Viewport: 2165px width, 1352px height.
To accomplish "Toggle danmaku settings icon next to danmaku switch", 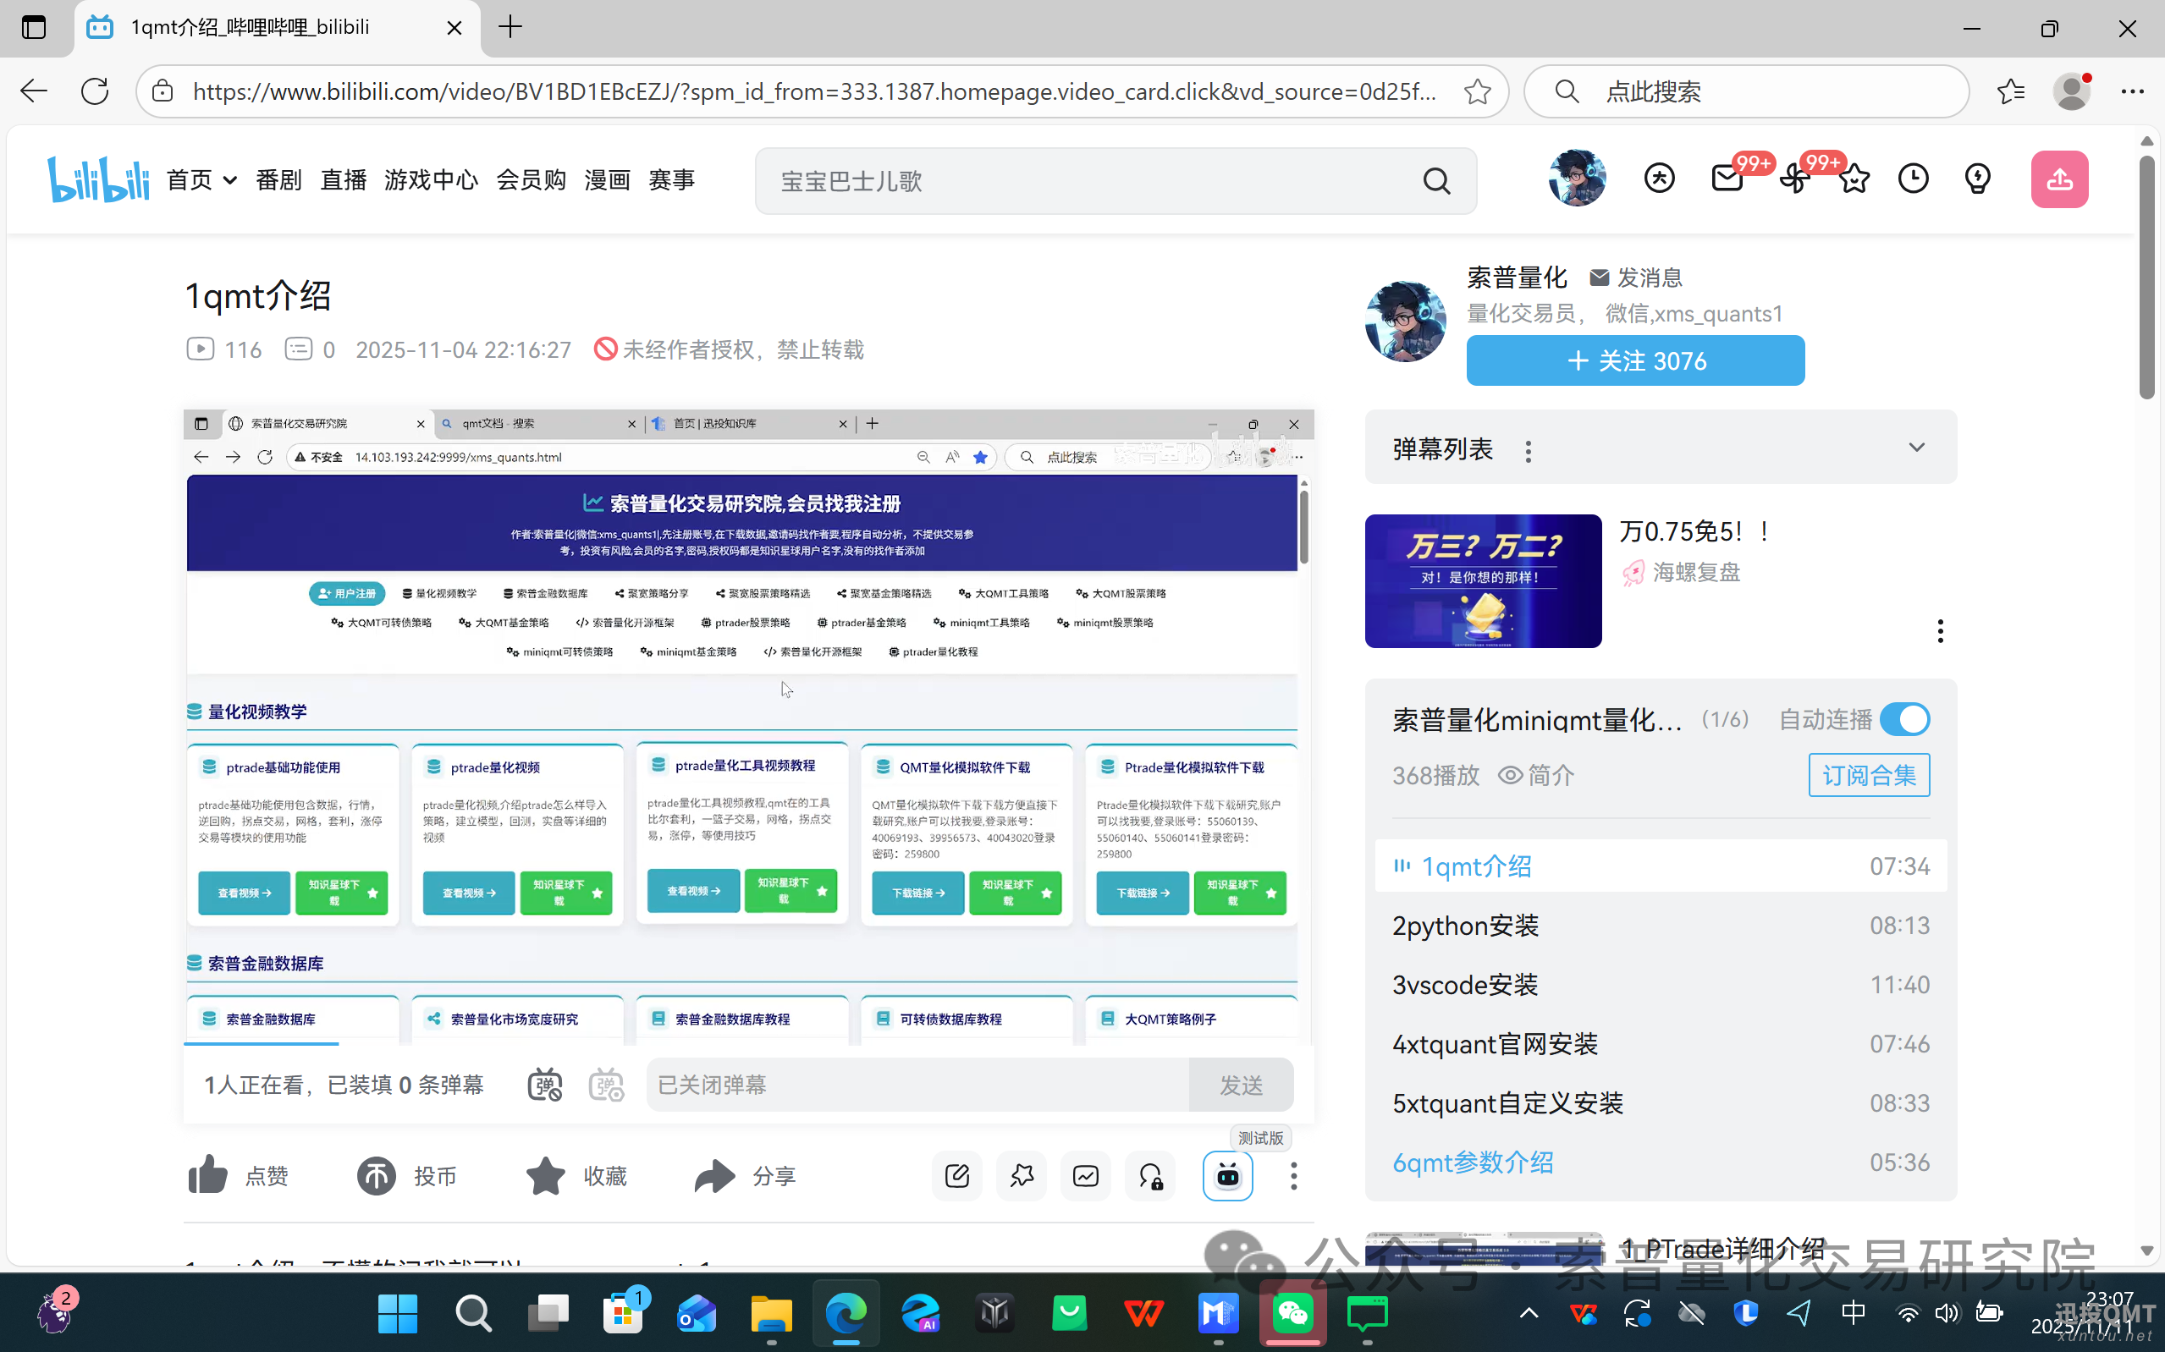I will tap(605, 1084).
